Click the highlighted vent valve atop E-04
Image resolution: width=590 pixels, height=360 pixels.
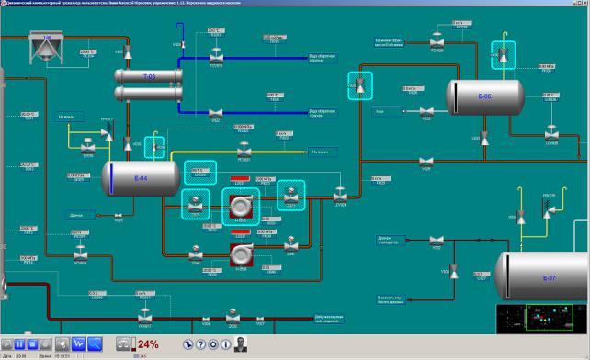154,148
